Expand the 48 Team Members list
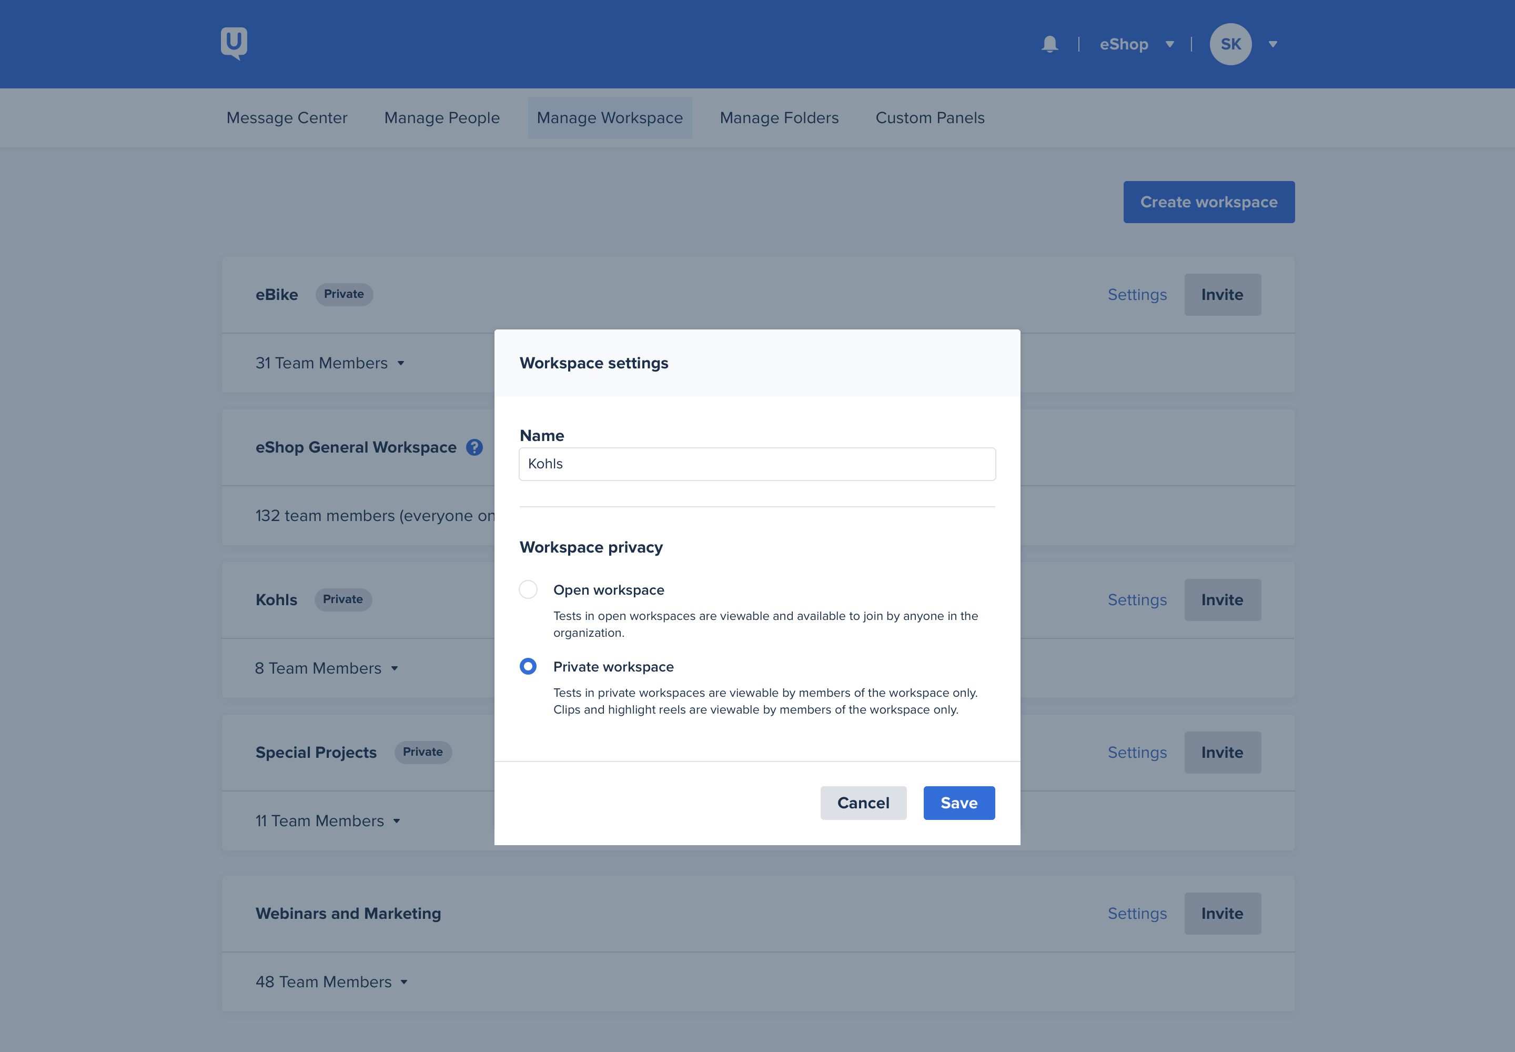The width and height of the screenshot is (1515, 1052). pos(332,981)
